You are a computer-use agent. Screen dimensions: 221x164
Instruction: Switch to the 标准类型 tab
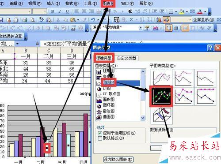coord(104,58)
